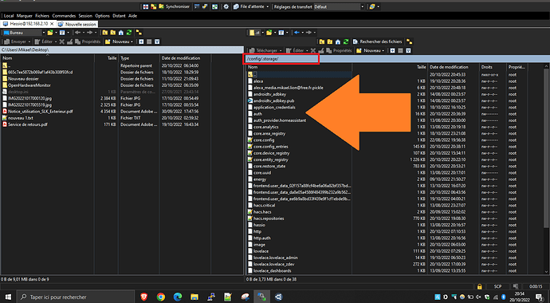Open the preferences gear icon
The width and height of the screenshot is (550, 303).
coord(226,6)
